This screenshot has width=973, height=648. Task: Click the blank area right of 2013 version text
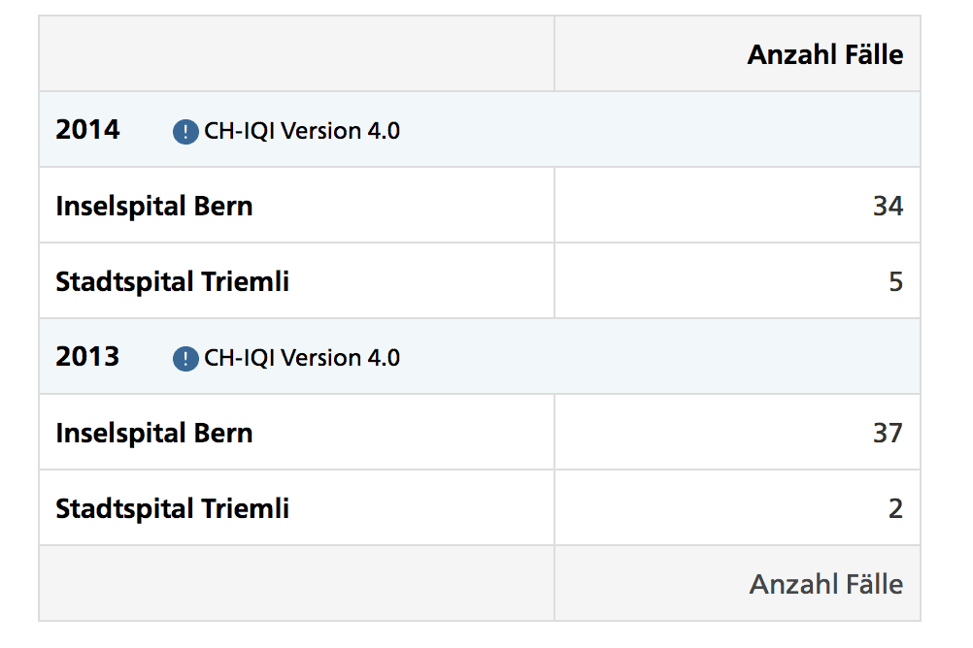[x=660, y=358]
